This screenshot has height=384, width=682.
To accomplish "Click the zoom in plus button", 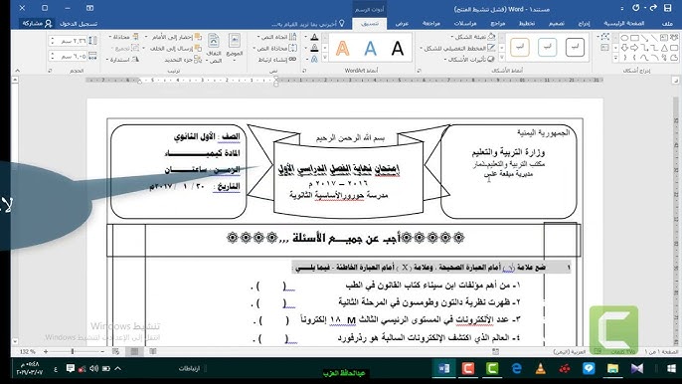I will point(46,351).
